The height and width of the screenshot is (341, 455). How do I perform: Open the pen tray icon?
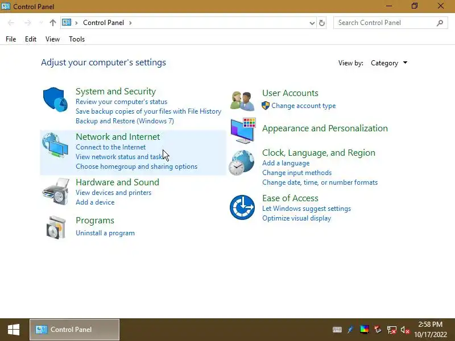click(350, 330)
